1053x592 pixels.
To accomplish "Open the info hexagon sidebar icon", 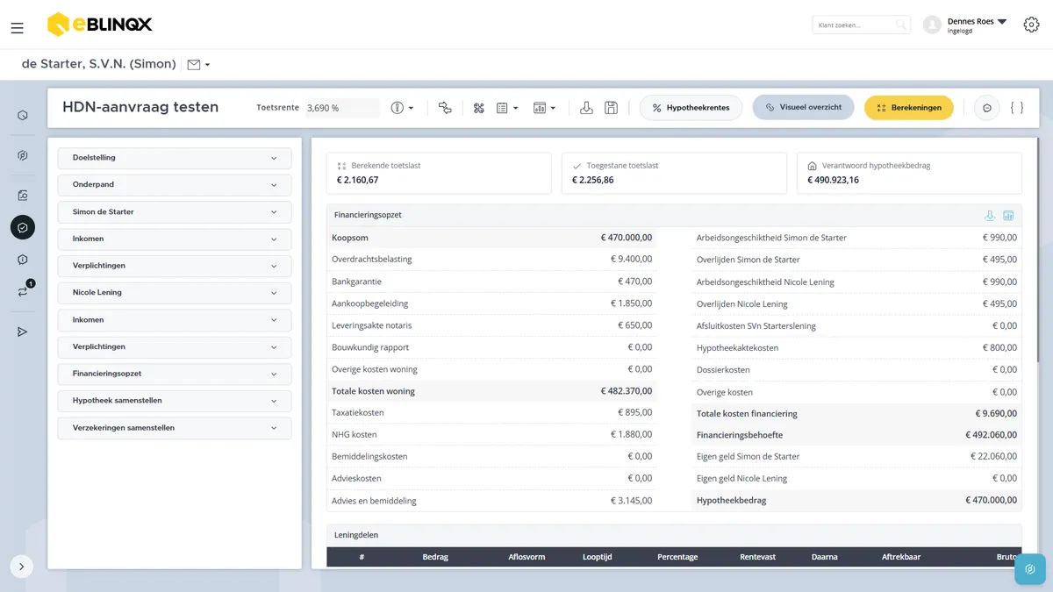I will pyautogui.click(x=23, y=260).
